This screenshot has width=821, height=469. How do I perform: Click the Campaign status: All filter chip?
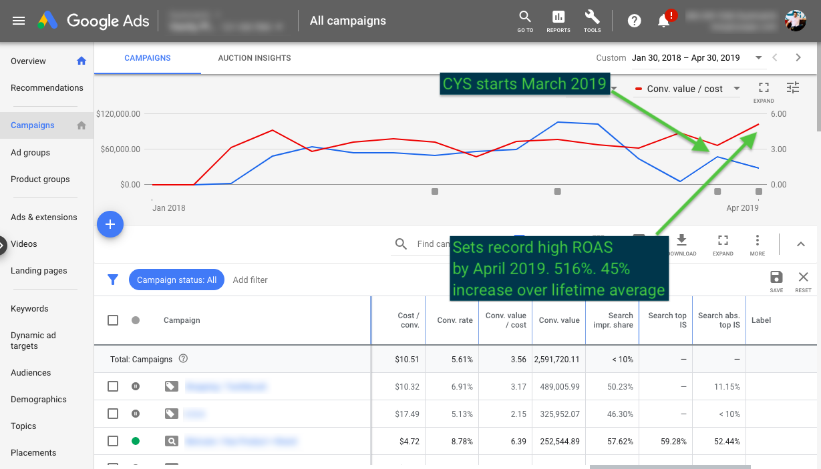coord(176,280)
